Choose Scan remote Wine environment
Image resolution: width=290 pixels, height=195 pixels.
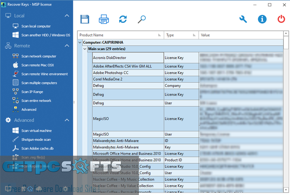(x=45, y=74)
